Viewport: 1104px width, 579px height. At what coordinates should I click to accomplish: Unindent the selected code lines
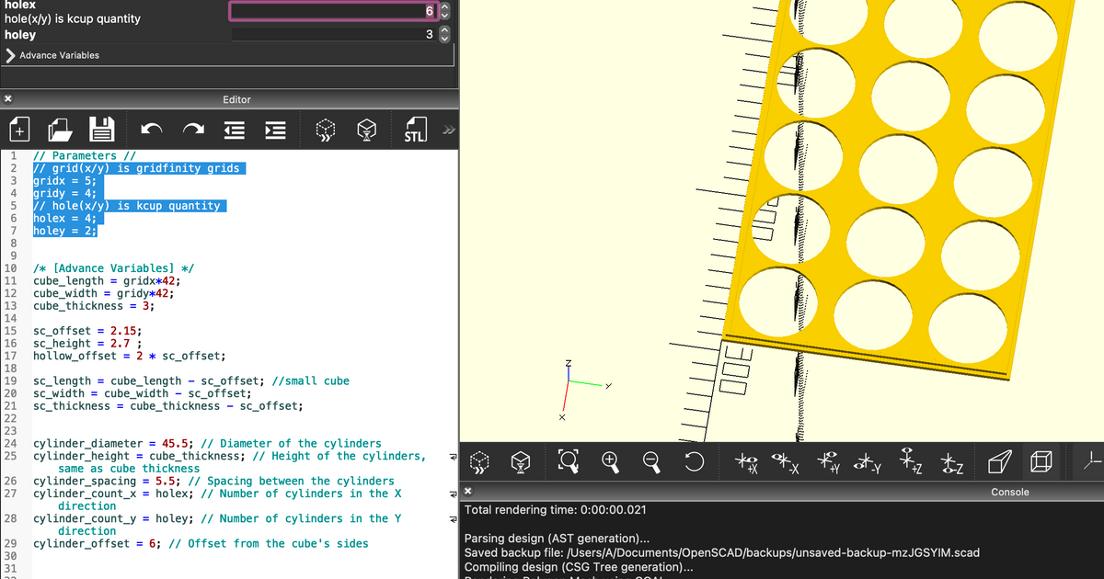pos(235,131)
